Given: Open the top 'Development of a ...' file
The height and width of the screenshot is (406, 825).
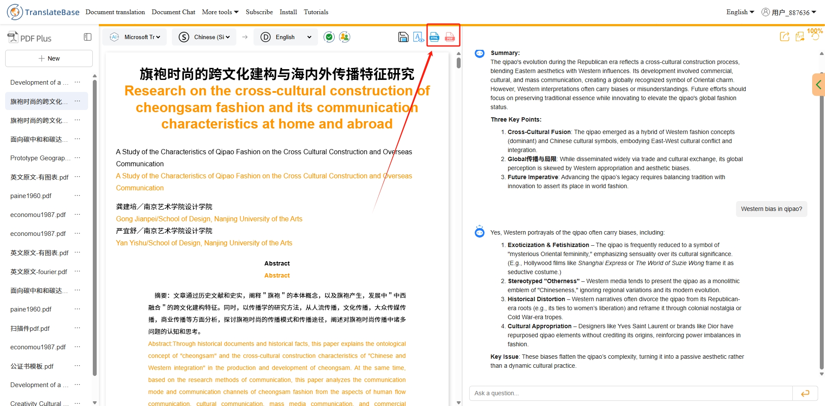Looking at the screenshot, I should pyautogui.click(x=39, y=82).
